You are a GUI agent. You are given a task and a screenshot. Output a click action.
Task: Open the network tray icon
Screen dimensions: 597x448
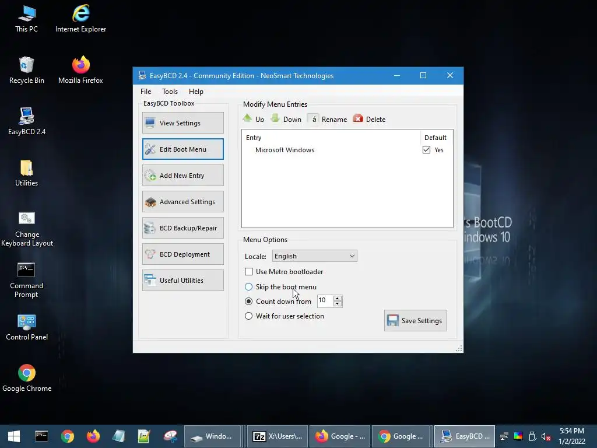(504, 436)
